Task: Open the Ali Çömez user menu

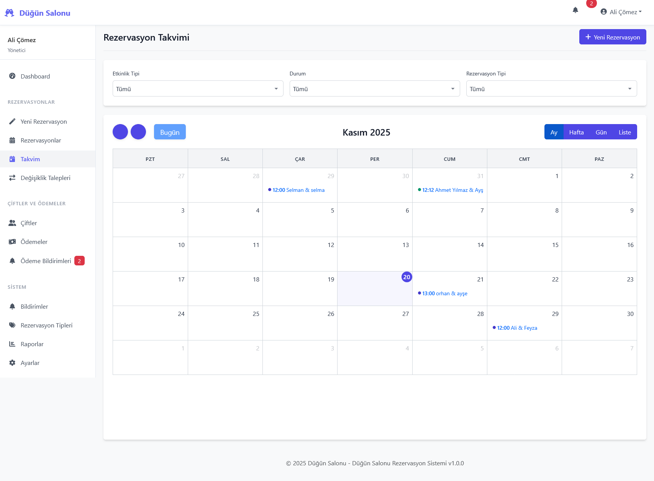Action: pos(621,12)
